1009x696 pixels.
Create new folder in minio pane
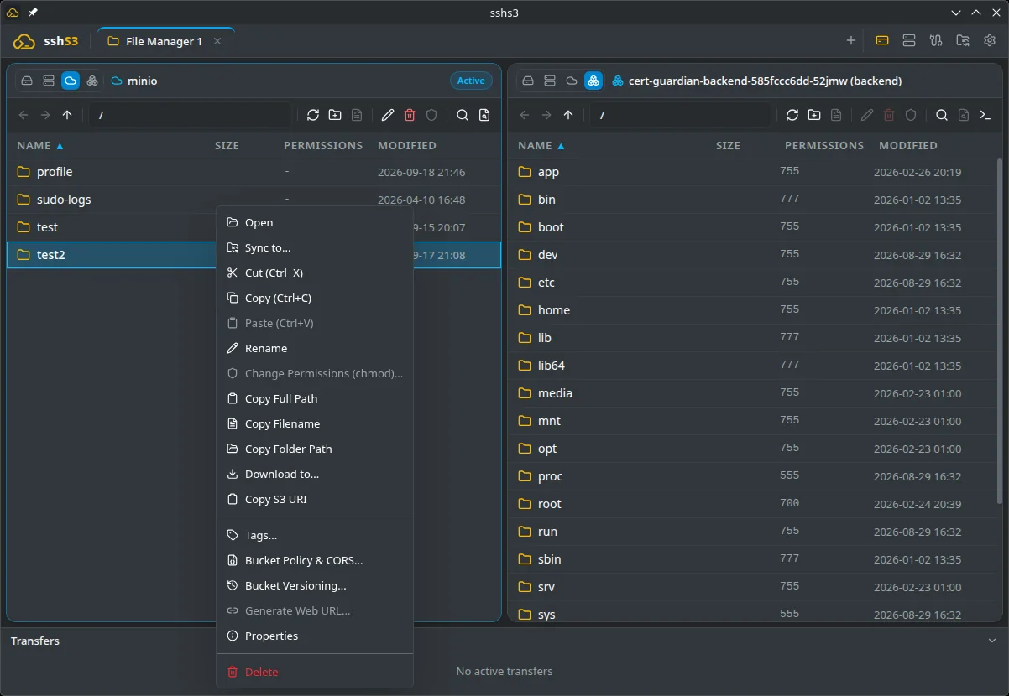(335, 115)
